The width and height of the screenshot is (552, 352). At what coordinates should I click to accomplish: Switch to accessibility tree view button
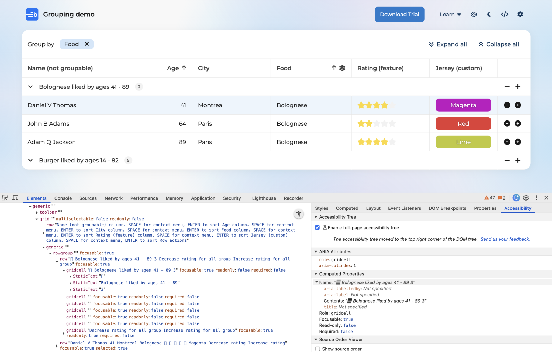298,214
